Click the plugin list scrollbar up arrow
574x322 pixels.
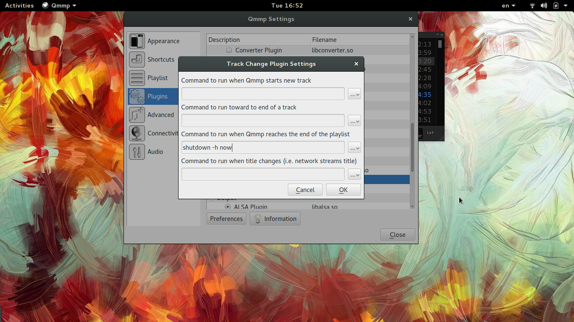412,38
